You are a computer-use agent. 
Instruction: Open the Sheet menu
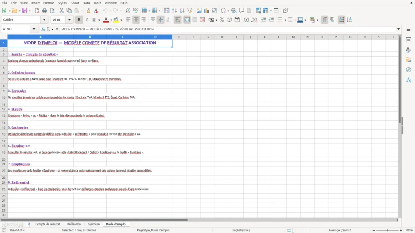(x=75, y=3)
